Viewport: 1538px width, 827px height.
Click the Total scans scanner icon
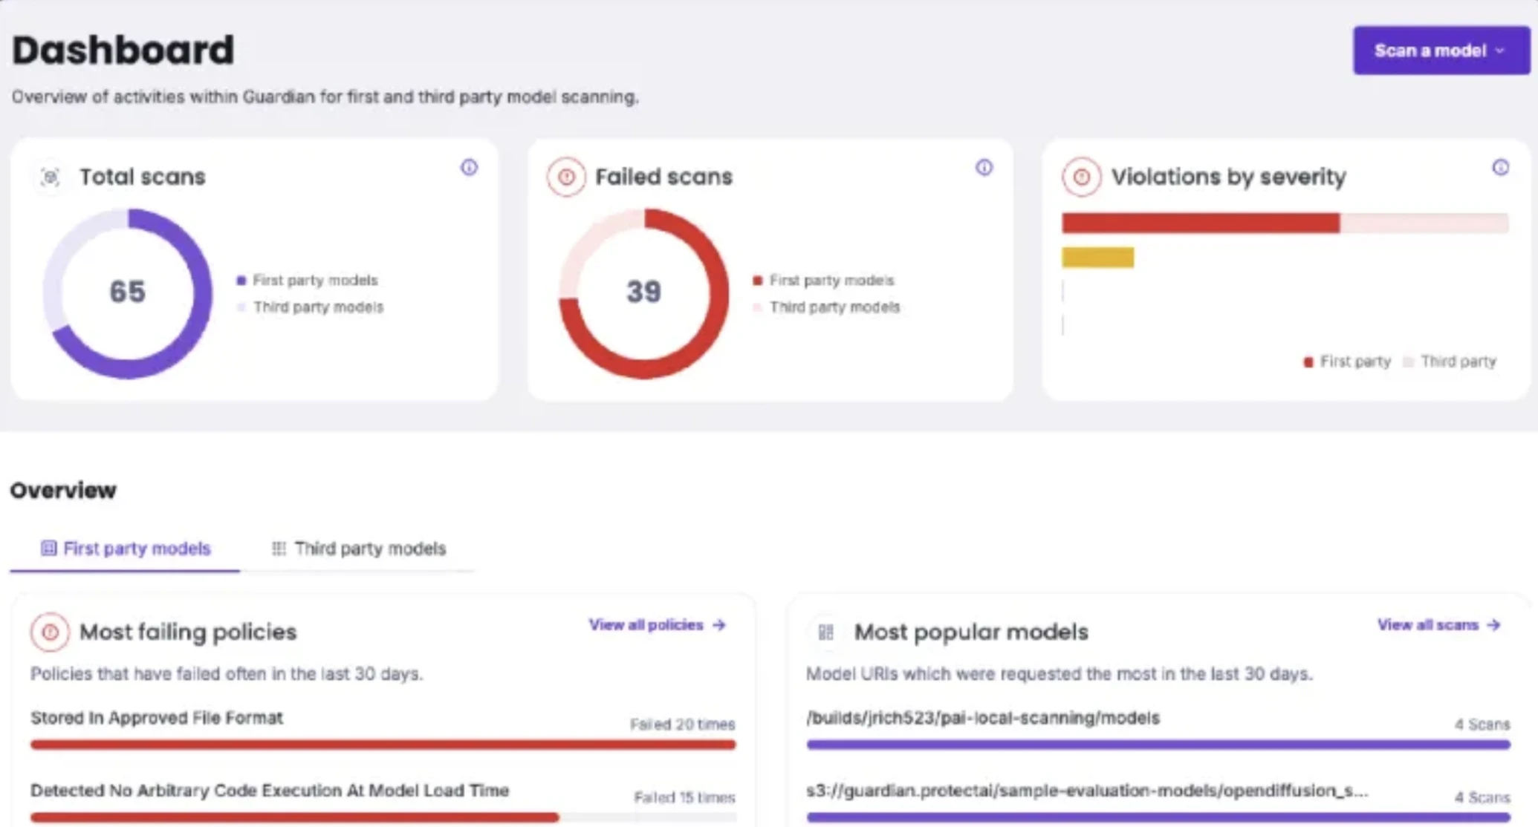51,177
